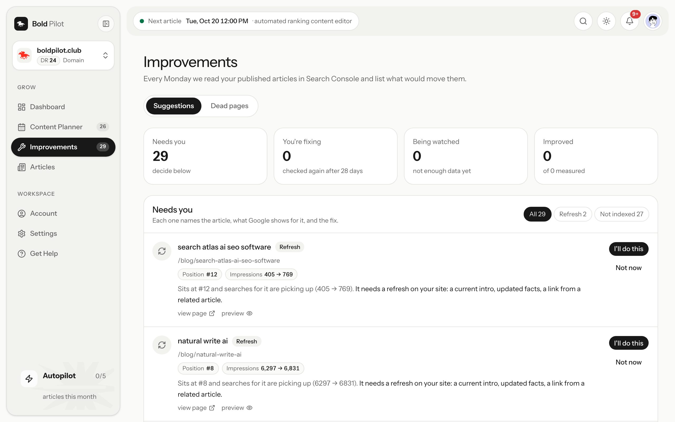Open the user avatar menu
Viewport: 675px width, 422px height.
point(653,21)
